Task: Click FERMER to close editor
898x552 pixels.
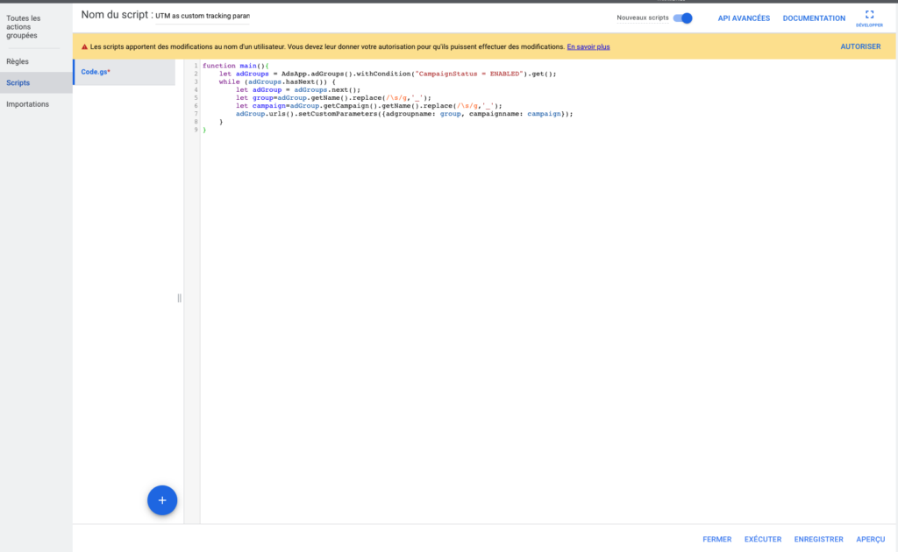Action: click(x=717, y=540)
